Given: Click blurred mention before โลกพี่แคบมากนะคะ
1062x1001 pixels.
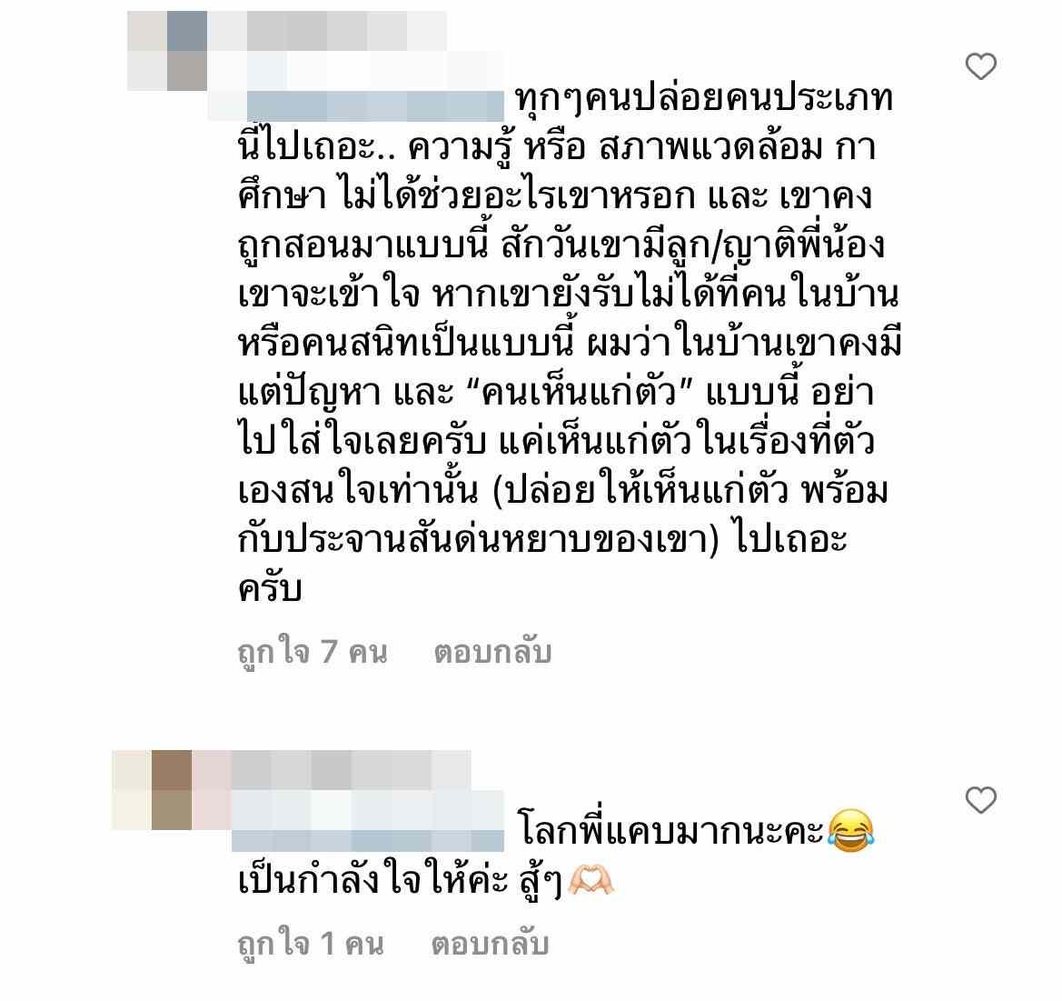Looking at the screenshot, I should pyautogui.click(x=368, y=840).
